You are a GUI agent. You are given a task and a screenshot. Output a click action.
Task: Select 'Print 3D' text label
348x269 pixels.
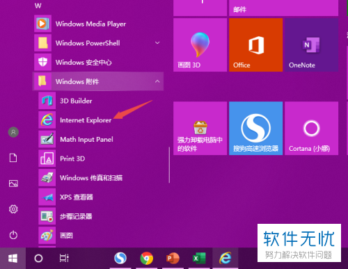[x=72, y=158]
